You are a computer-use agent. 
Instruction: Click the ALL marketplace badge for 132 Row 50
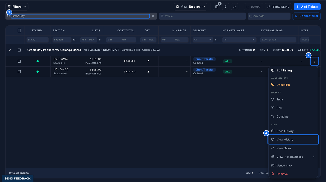click(x=228, y=61)
